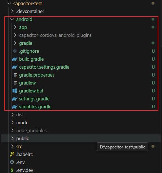Open the gradlew file
Screen dimensions: 162x173
coord(27,83)
